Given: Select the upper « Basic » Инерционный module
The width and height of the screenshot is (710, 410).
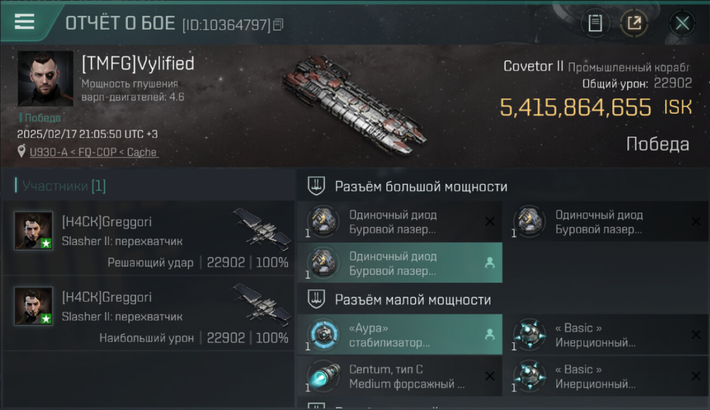Looking at the screenshot, I should (x=606, y=335).
